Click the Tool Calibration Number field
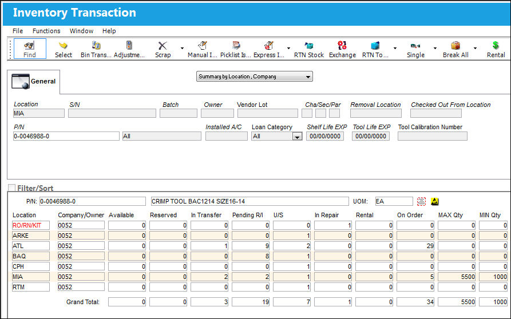511x319 pixels. click(433, 136)
